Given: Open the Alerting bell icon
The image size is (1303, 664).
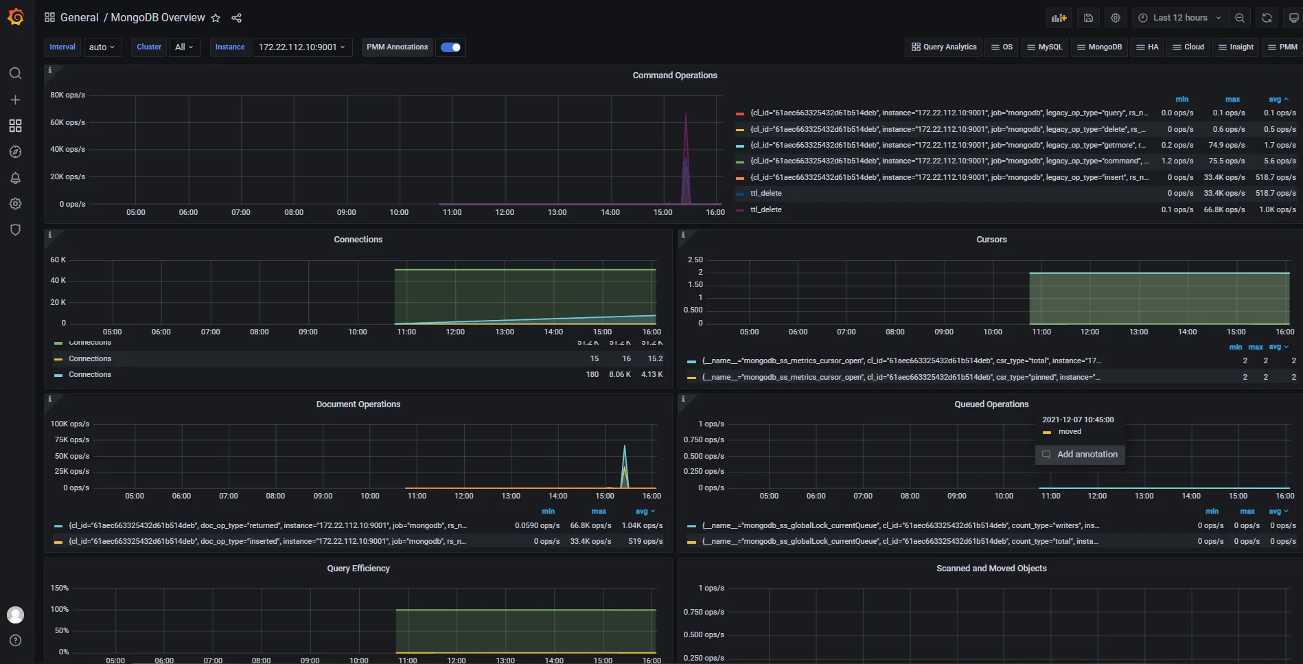Looking at the screenshot, I should 15,178.
